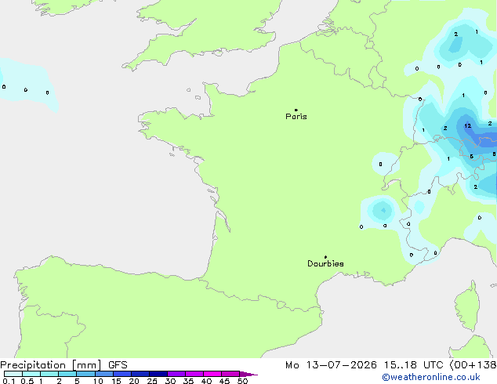
Task: Click the legend label '25'
Action: 152,381
